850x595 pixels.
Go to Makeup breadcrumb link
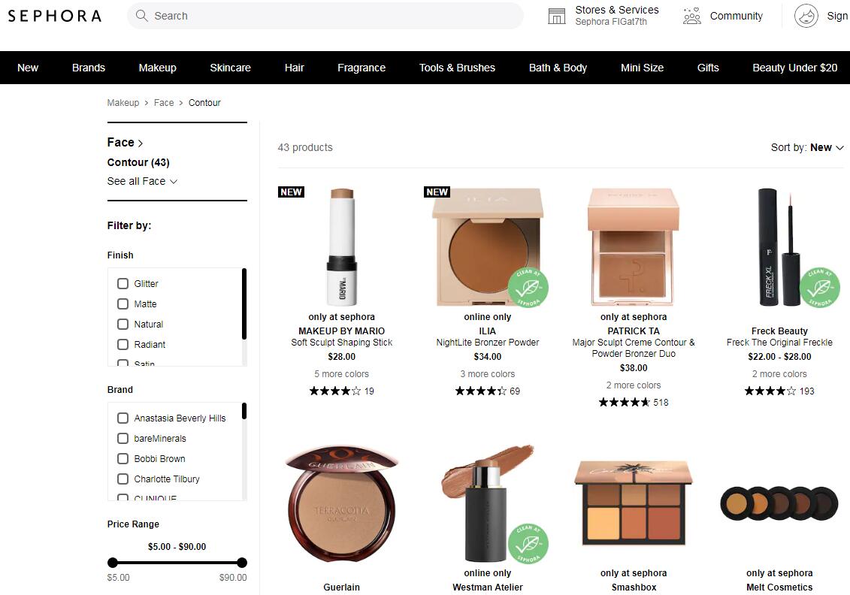pyautogui.click(x=123, y=102)
